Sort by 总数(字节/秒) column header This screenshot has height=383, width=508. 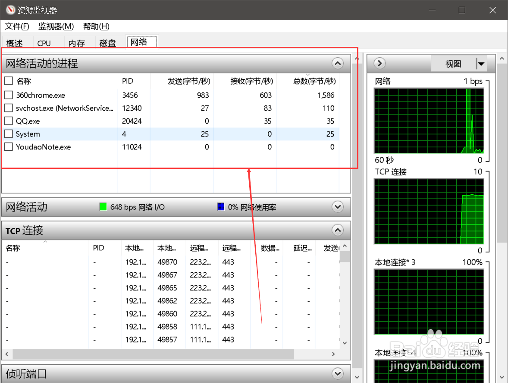tap(307, 81)
